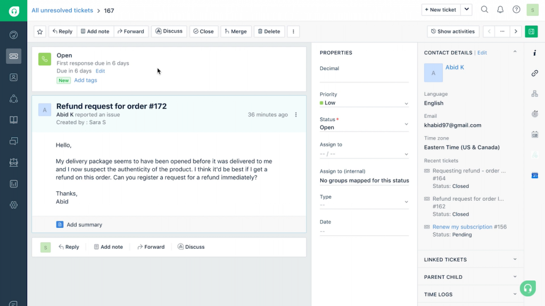The width and height of the screenshot is (545, 306).
Task: Open the Solutions knowledge base icon
Action: [x=14, y=120]
